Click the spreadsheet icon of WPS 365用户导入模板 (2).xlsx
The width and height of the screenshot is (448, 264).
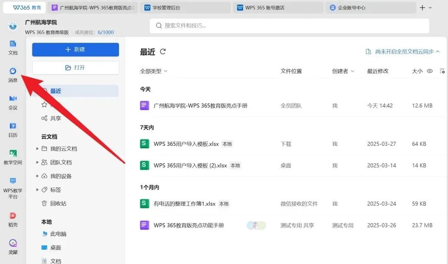[144, 165]
